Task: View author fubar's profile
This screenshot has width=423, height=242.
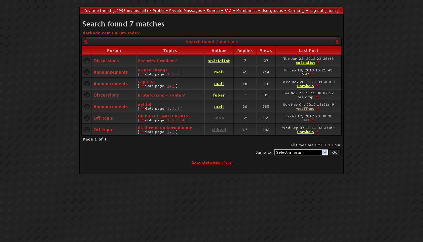Action: pos(219,95)
